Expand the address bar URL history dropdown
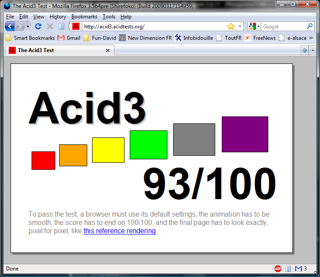This screenshot has width=320, height=277. click(240, 27)
